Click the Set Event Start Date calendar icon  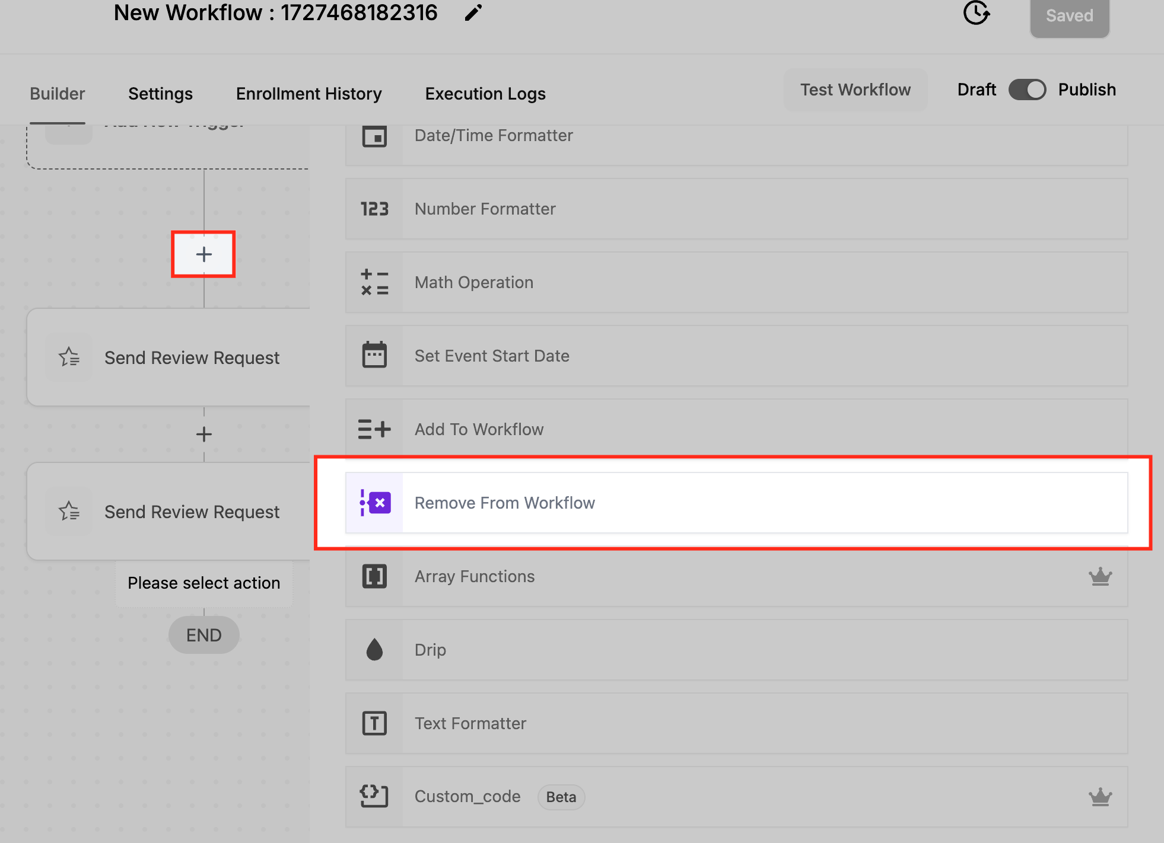click(x=374, y=356)
